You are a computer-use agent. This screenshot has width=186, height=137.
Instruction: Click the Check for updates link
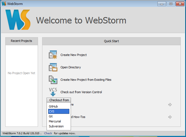48,133
